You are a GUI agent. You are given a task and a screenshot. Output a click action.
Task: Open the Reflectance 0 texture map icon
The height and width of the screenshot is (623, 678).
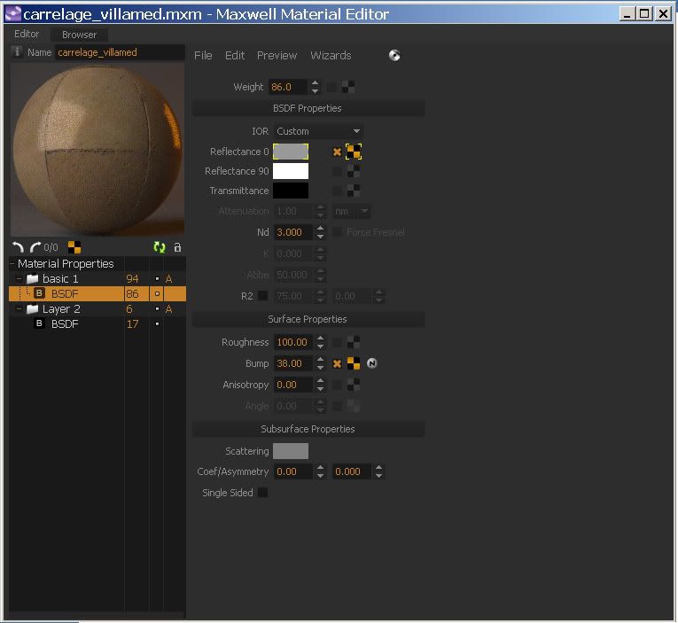pos(354,152)
